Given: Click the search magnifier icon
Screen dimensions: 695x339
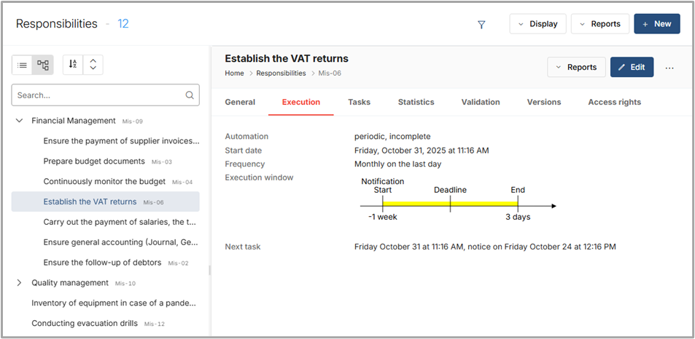Looking at the screenshot, I should tap(190, 95).
